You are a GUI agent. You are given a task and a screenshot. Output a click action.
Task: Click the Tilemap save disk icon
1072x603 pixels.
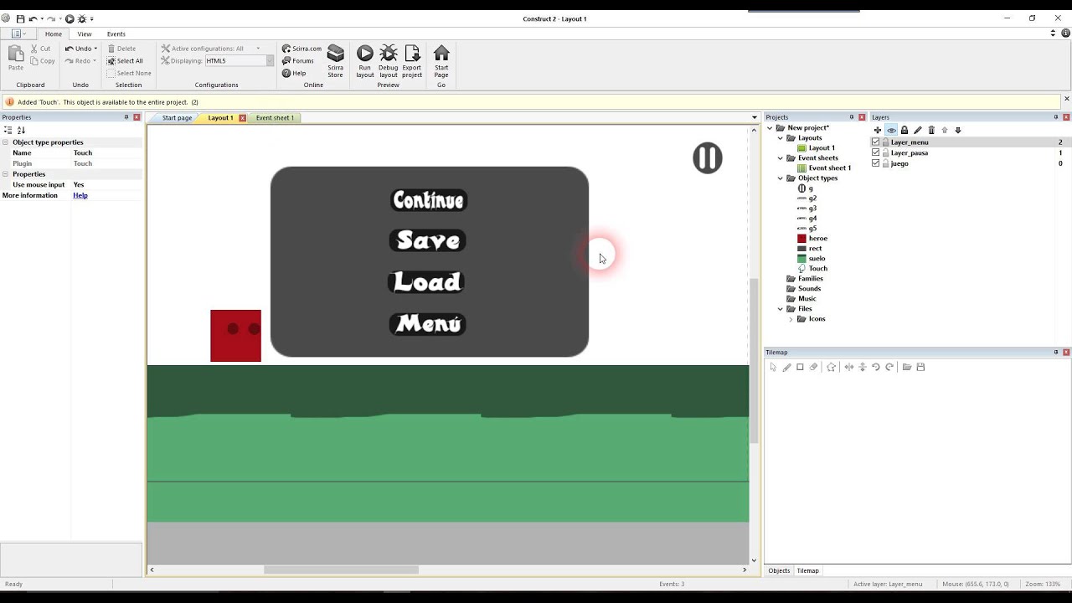click(920, 367)
